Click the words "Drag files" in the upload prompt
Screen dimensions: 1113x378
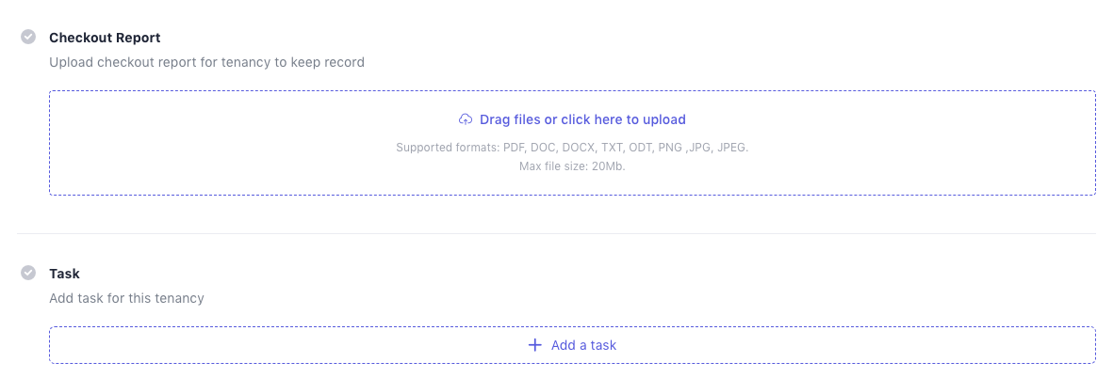pos(510,119)
